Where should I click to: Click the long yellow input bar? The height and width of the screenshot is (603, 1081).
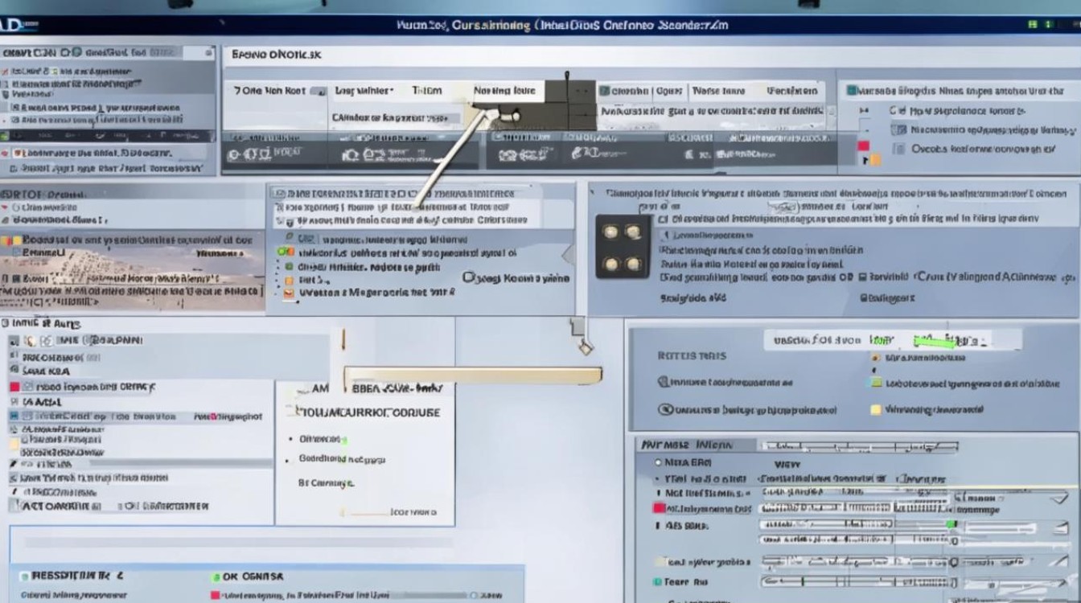pos(473,375)
